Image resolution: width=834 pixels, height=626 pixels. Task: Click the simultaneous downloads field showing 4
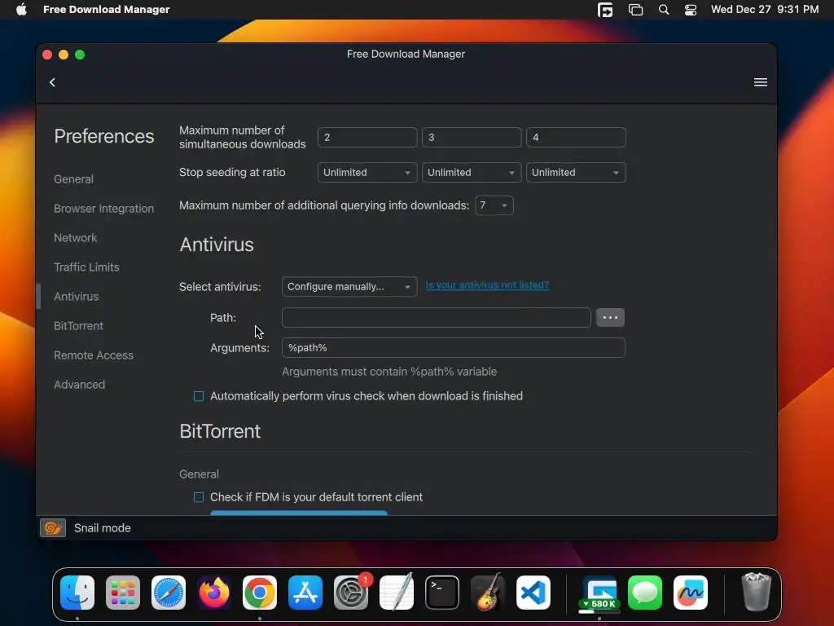[576, 137]
